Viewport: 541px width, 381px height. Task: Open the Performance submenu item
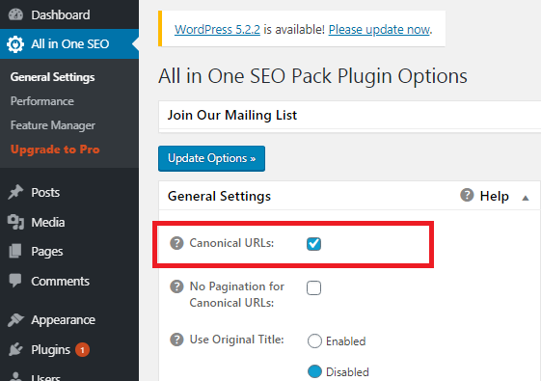pyautogui.click(x=42, y=101)
